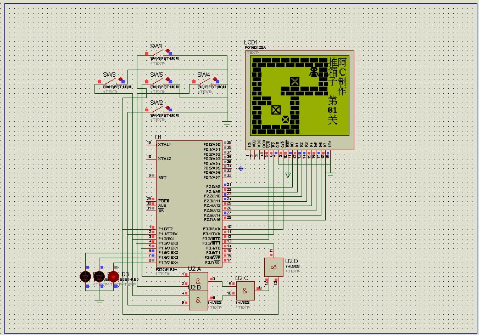Click the U2:D AND gate symbol
479x335 pixels.
tap(274, 268)
